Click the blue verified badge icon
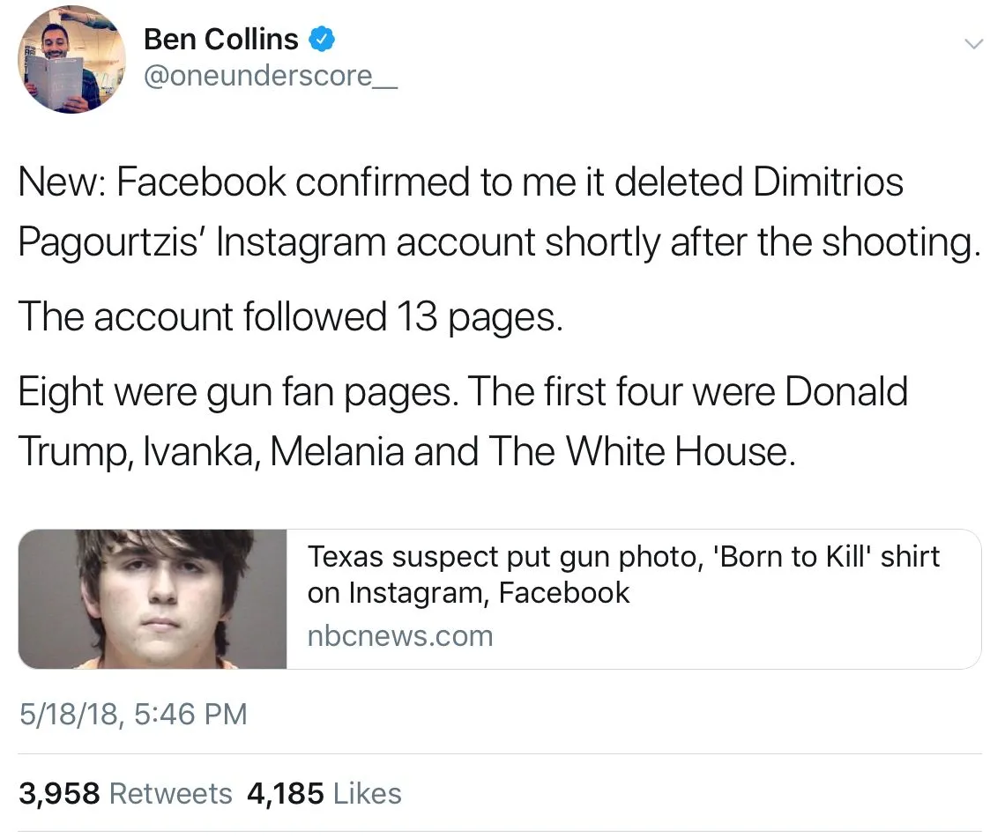This screenshot has height=838, width=990. 321,39
